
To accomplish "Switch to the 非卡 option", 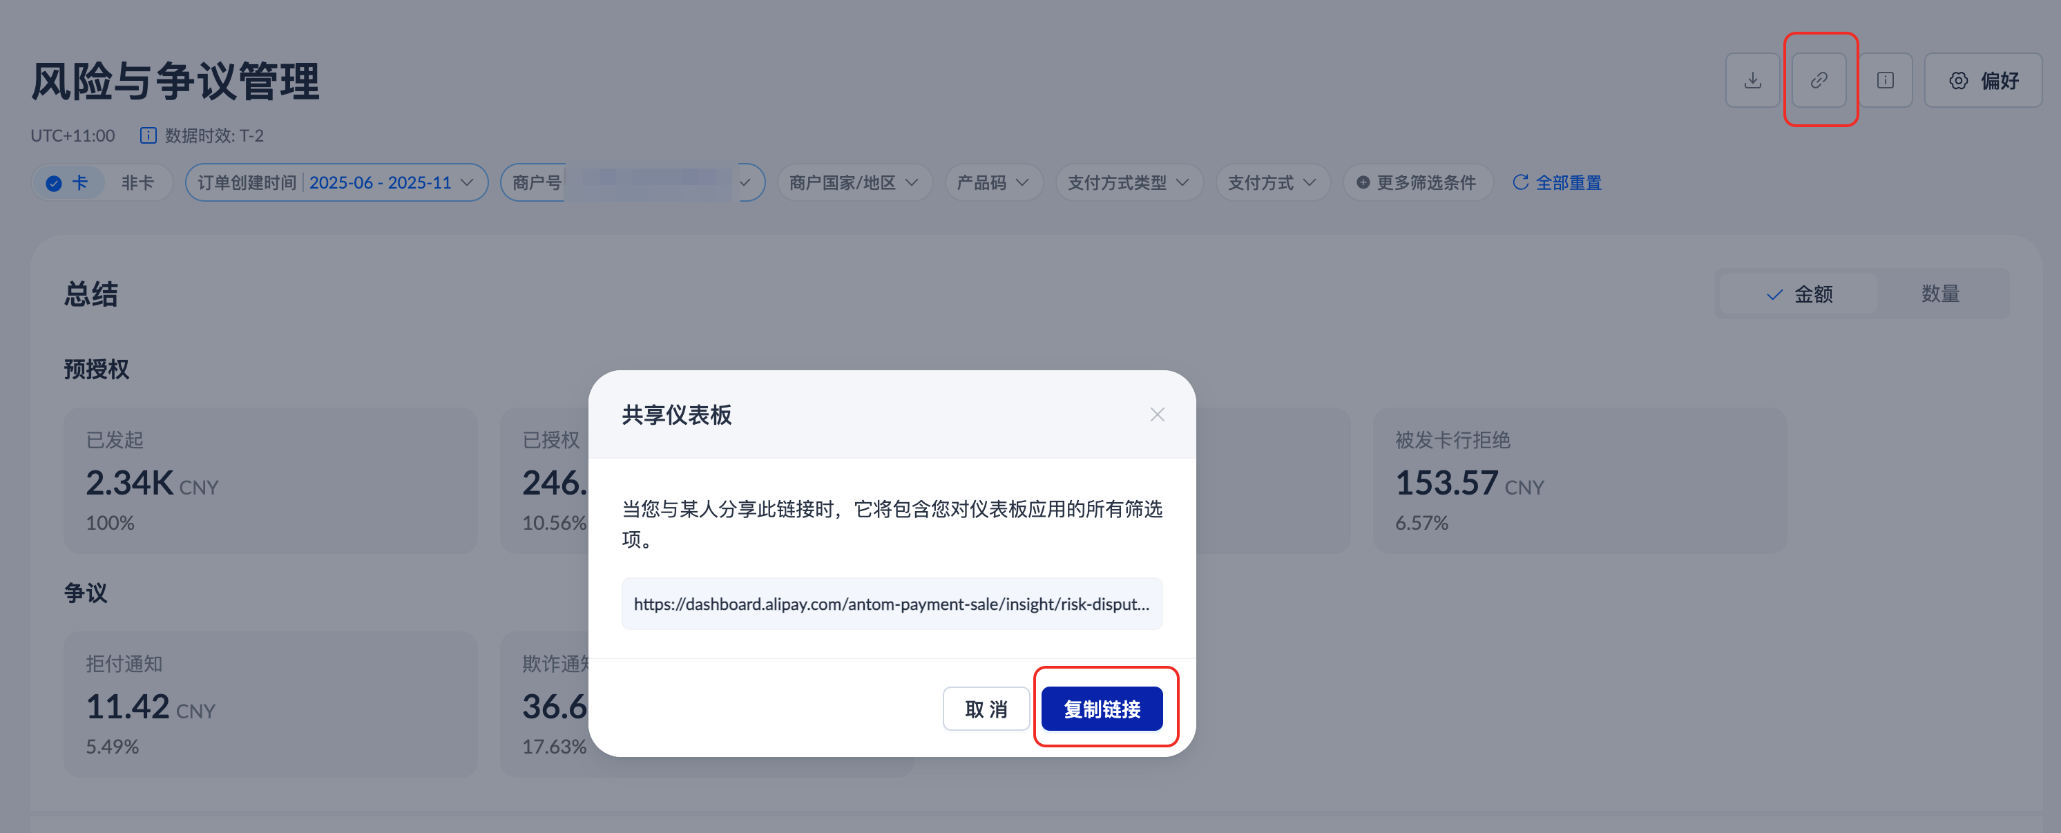I will pyautogui.click(x=137, y=182).
